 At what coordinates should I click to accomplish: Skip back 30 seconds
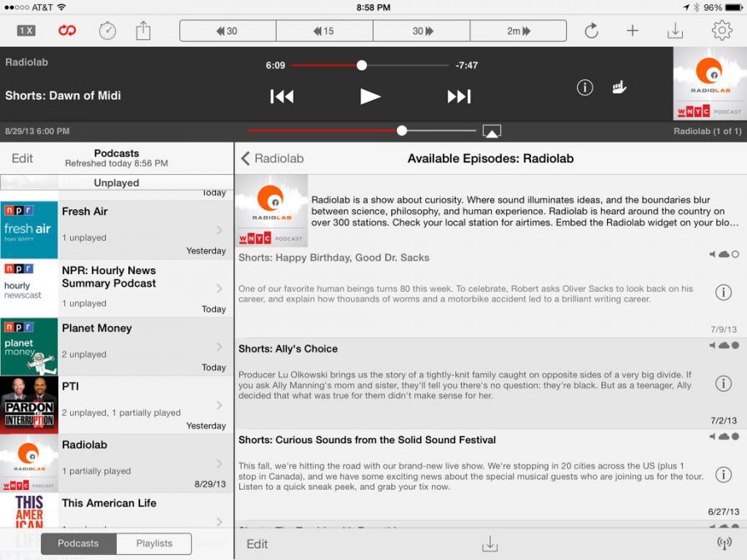(x=228, y=31)
